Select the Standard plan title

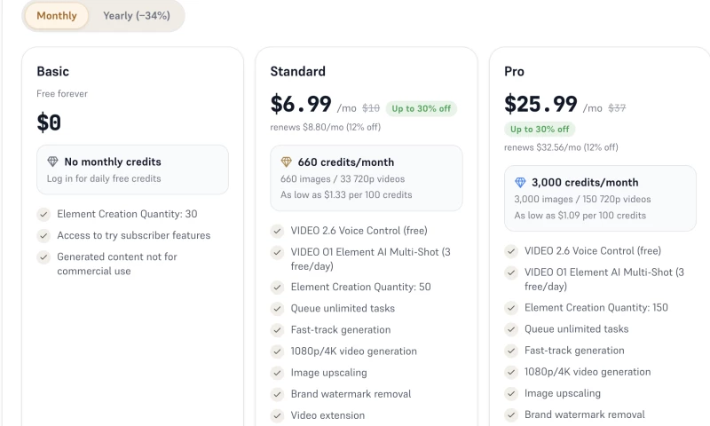(298, 72)
